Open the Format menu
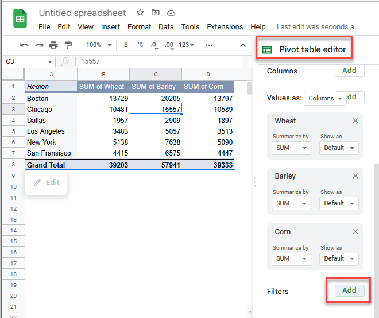 click(x=139, y=26)
